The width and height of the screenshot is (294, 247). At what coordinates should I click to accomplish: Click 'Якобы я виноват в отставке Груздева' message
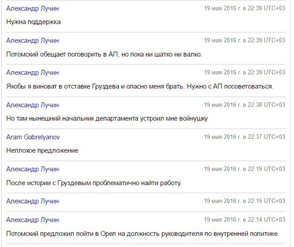[x=140, y=86]
